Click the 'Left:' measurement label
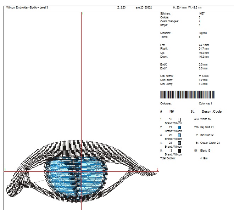234x210 pixels. [163, 45]
